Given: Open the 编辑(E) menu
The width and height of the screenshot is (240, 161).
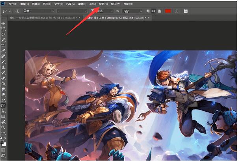Looking at the screenshot, I should tap(24, 4).
